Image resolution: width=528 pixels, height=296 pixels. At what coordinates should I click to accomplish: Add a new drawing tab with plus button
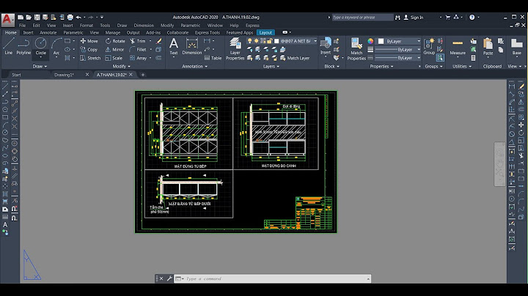click(143, 75)
